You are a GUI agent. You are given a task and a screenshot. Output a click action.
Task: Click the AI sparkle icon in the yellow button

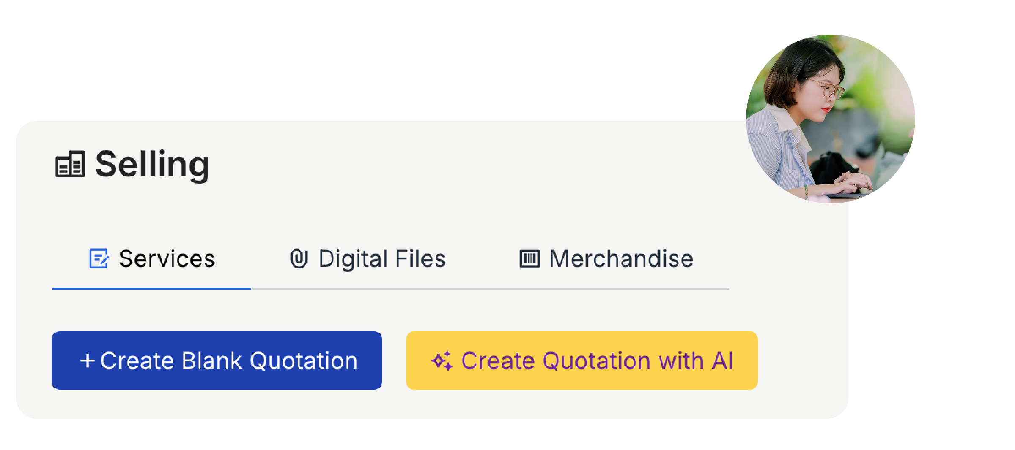click(442, 361)
